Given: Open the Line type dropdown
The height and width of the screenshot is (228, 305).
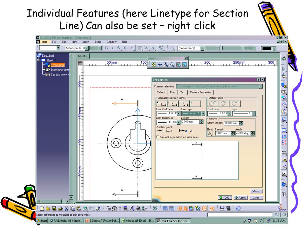Looking at the screenshot, I should click(x=203, y=113).
